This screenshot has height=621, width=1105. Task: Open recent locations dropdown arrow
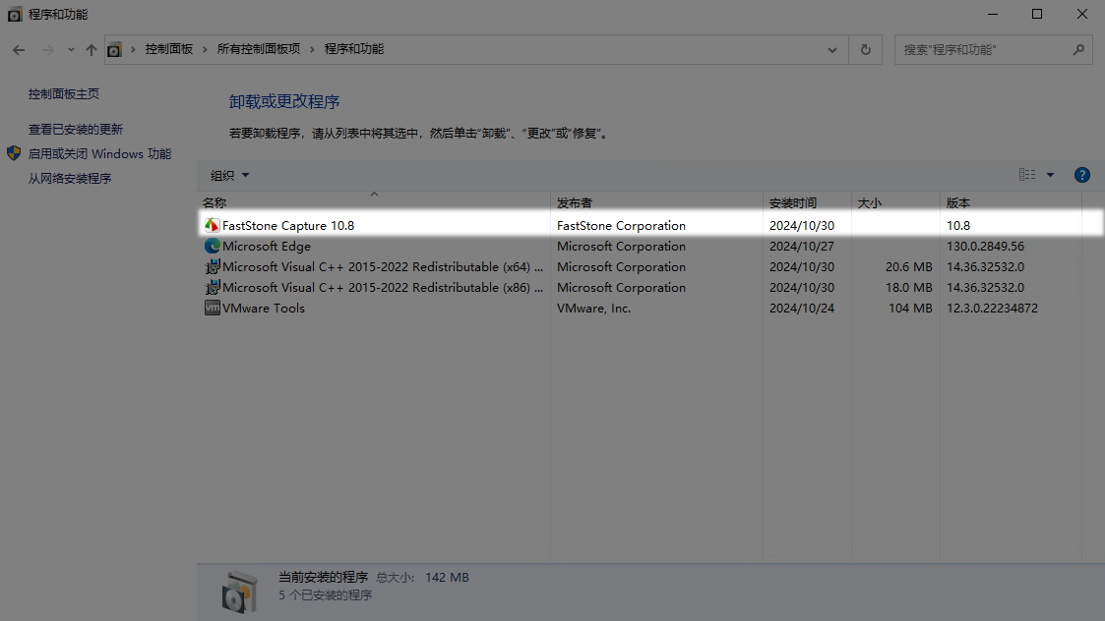71,49
